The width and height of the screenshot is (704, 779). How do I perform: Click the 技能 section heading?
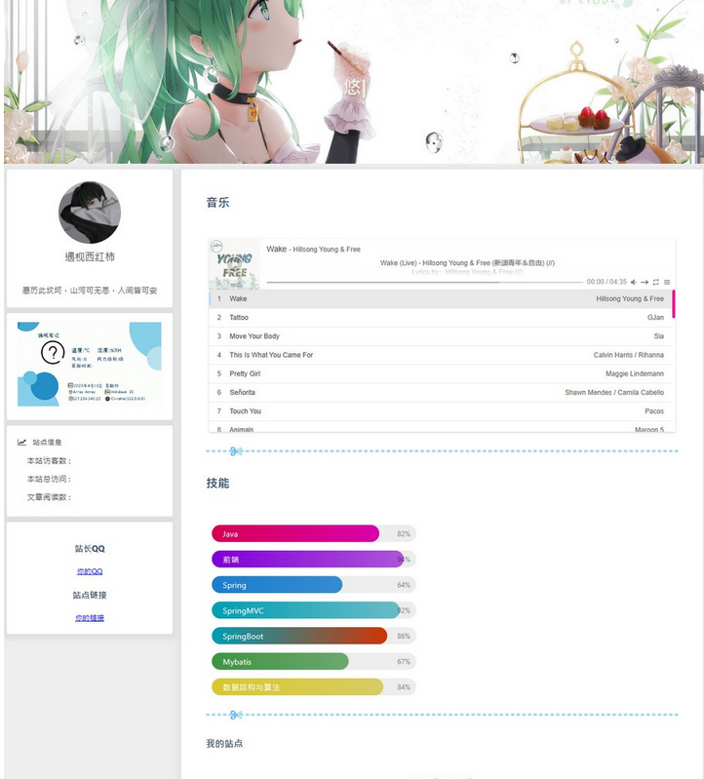point(217,484)
